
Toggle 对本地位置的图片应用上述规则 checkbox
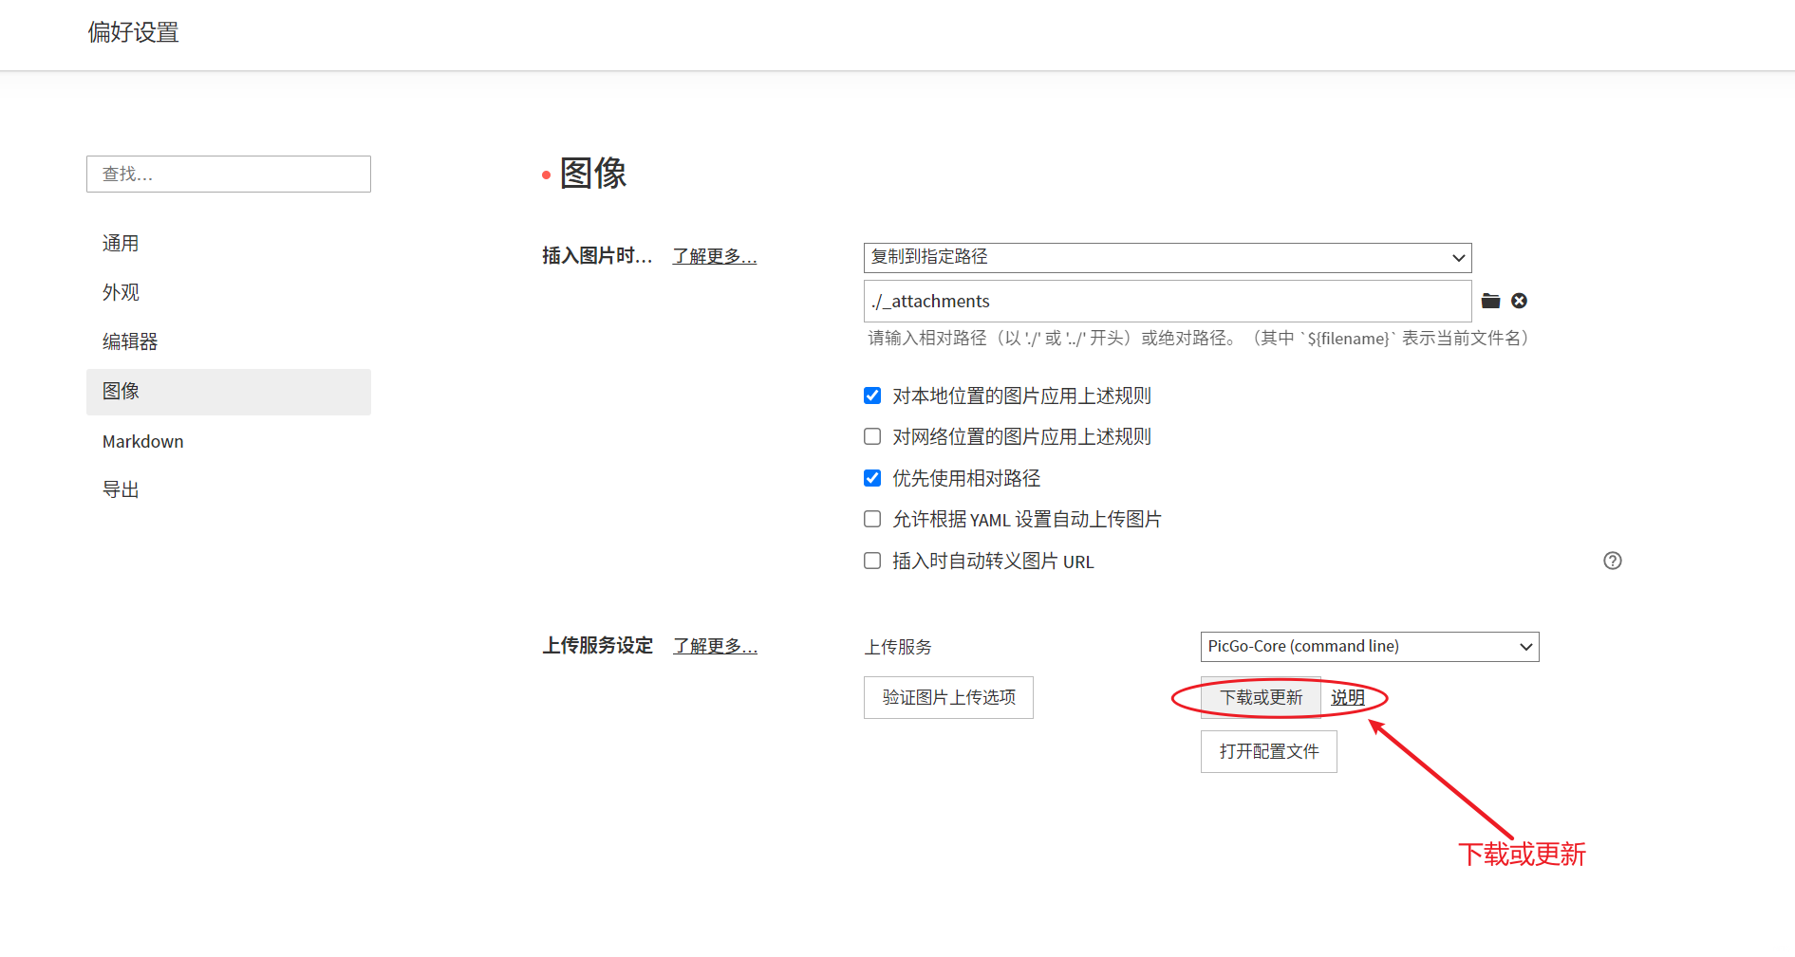pos(872,396)
